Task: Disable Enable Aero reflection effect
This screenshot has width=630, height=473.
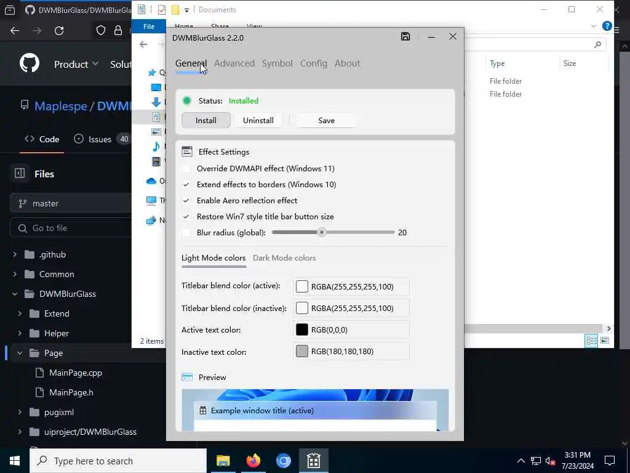Action: click(186, 201)
